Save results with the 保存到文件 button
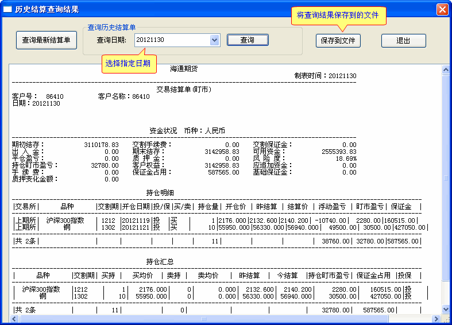 338,41
